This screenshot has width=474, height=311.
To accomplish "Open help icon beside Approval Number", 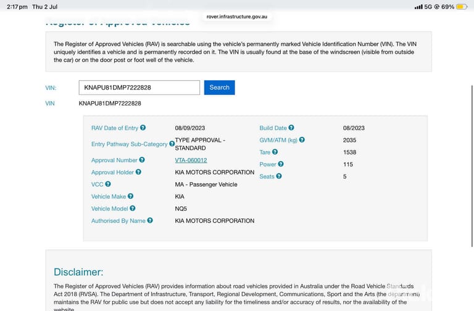I will (142, 160).
